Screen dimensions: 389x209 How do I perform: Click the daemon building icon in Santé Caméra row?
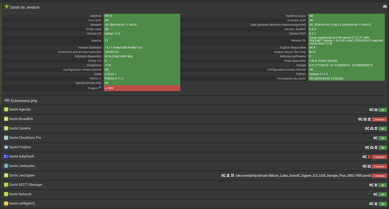376,128
